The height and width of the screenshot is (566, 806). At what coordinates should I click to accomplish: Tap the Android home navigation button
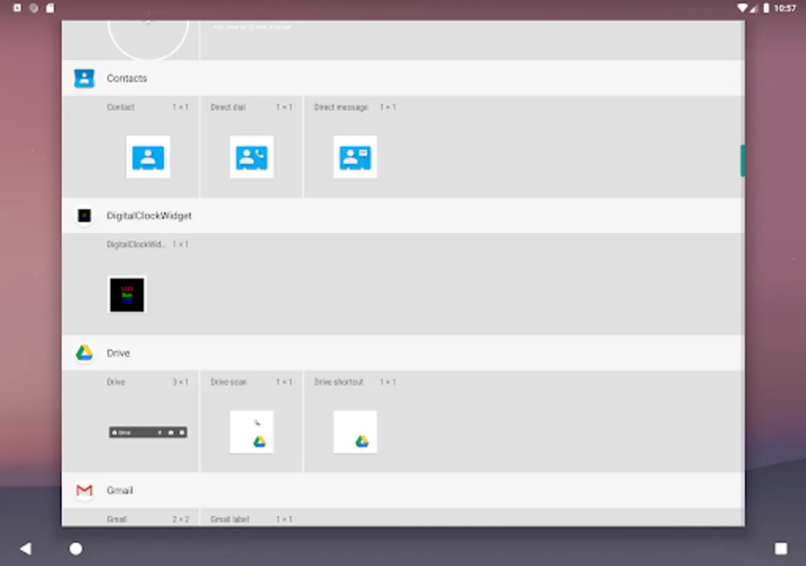tap(76, 548)
